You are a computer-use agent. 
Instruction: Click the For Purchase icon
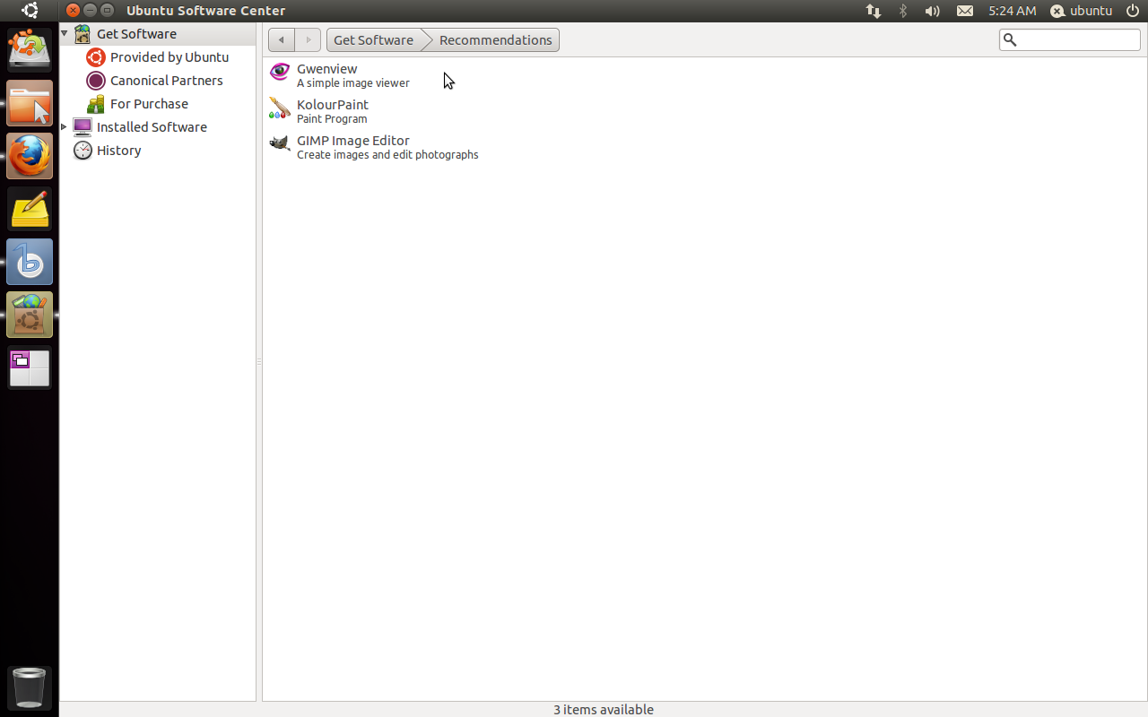(96, 104)
